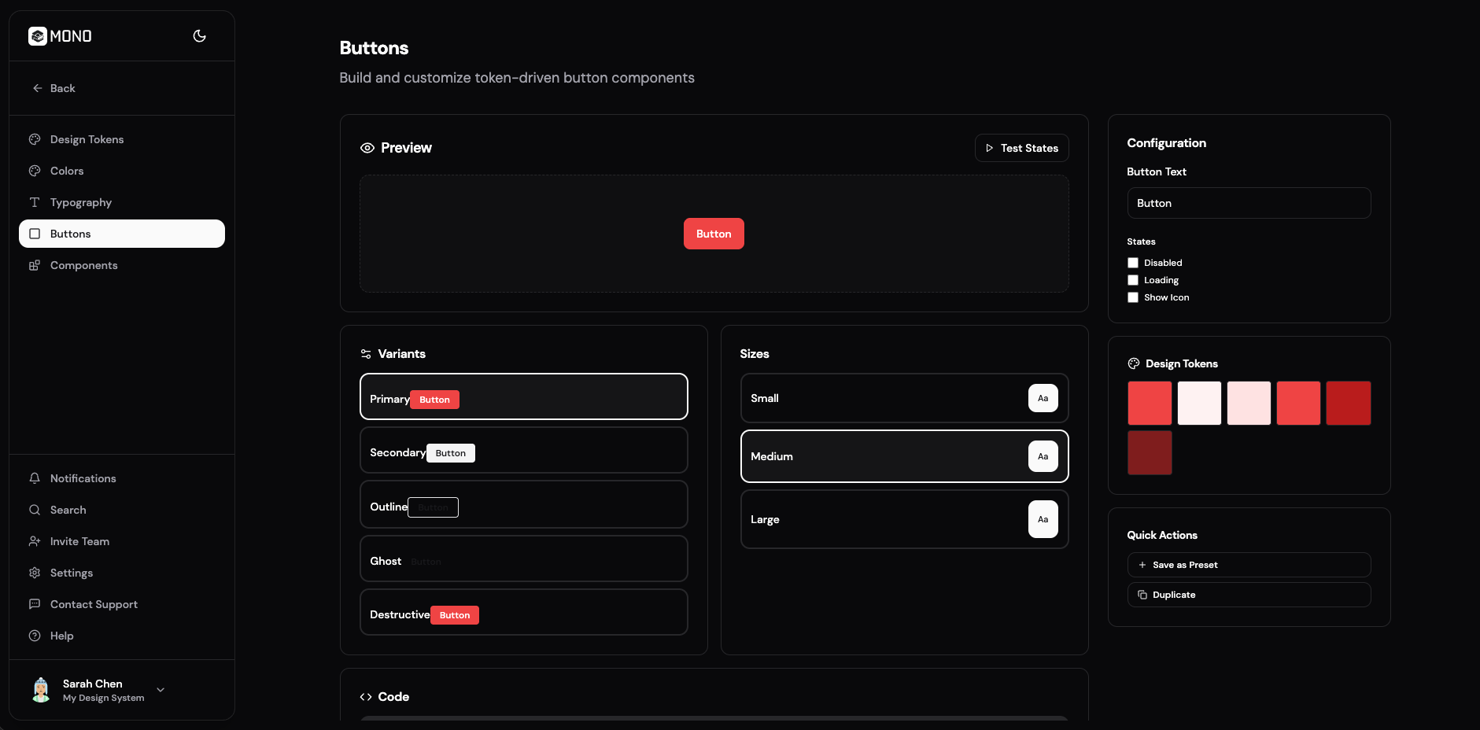Click the MONO logo icon
1480x730 pixels.
point(38,36)
